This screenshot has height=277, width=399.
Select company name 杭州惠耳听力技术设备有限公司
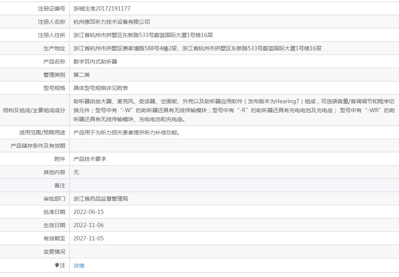(x=112, y=22)
